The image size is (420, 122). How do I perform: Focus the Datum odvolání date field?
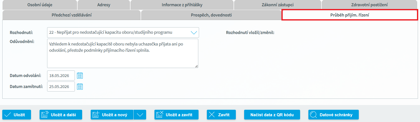[61, 75]
